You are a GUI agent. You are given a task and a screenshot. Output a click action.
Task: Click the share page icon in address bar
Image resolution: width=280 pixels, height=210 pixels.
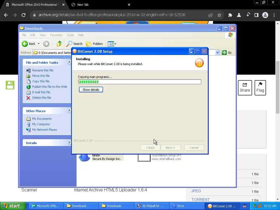(x=210, y=15)
